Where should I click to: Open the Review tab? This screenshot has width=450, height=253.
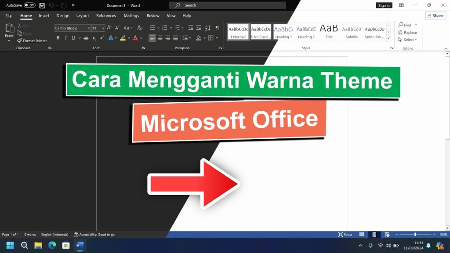(x=153, y=16)
